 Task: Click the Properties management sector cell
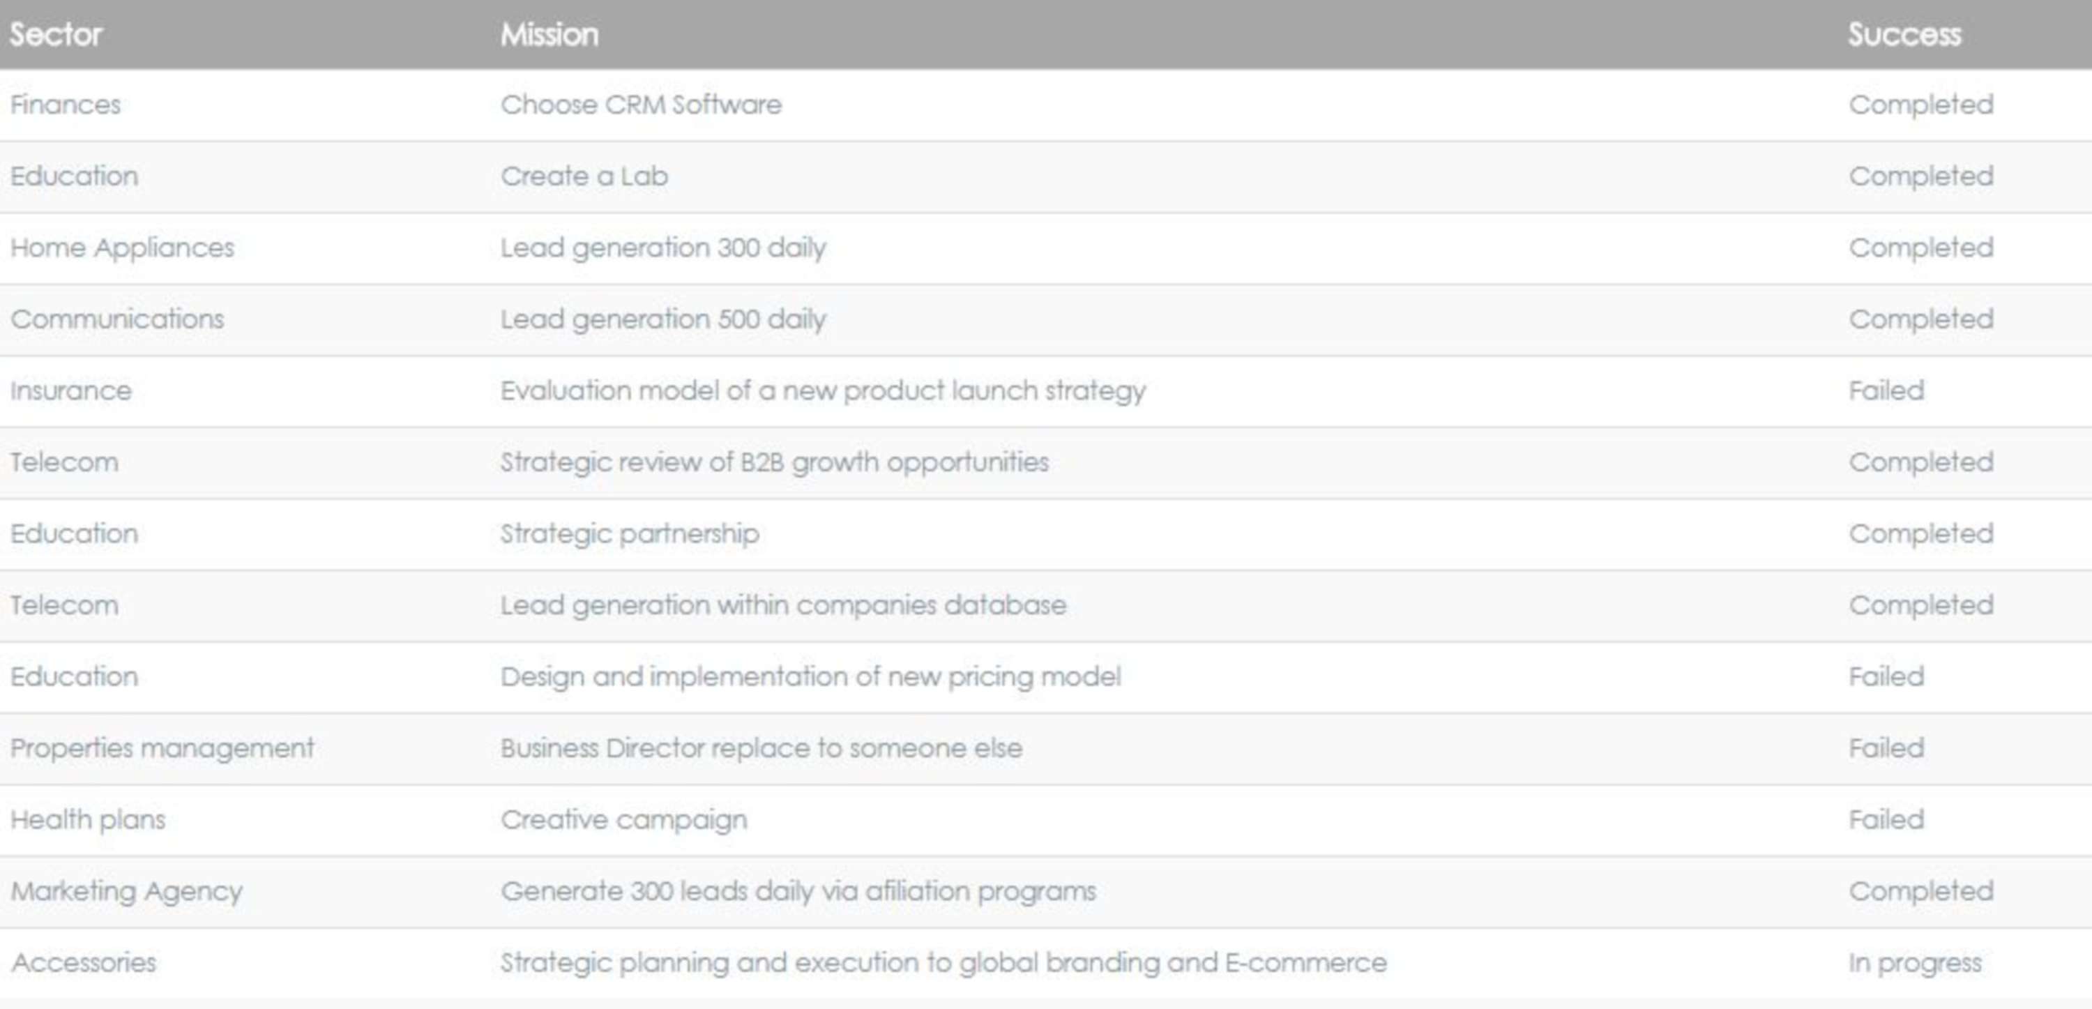click(x=162, y=748)
